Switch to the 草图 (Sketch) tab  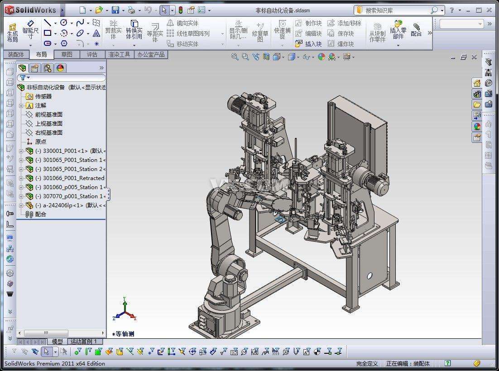tap(67, 54)
